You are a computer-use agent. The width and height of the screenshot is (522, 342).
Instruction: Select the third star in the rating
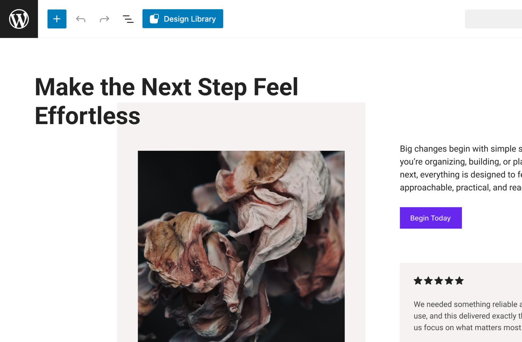click(x=439, y=281)
